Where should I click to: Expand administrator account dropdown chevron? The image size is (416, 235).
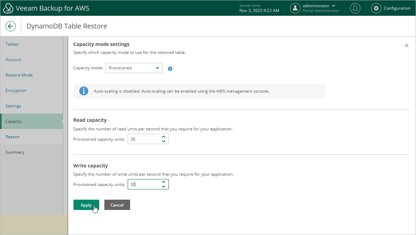[x=333, y=6]
